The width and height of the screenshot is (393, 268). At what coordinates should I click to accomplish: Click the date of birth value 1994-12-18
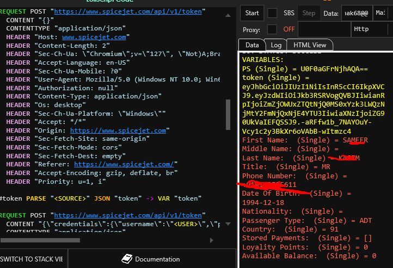263,202
